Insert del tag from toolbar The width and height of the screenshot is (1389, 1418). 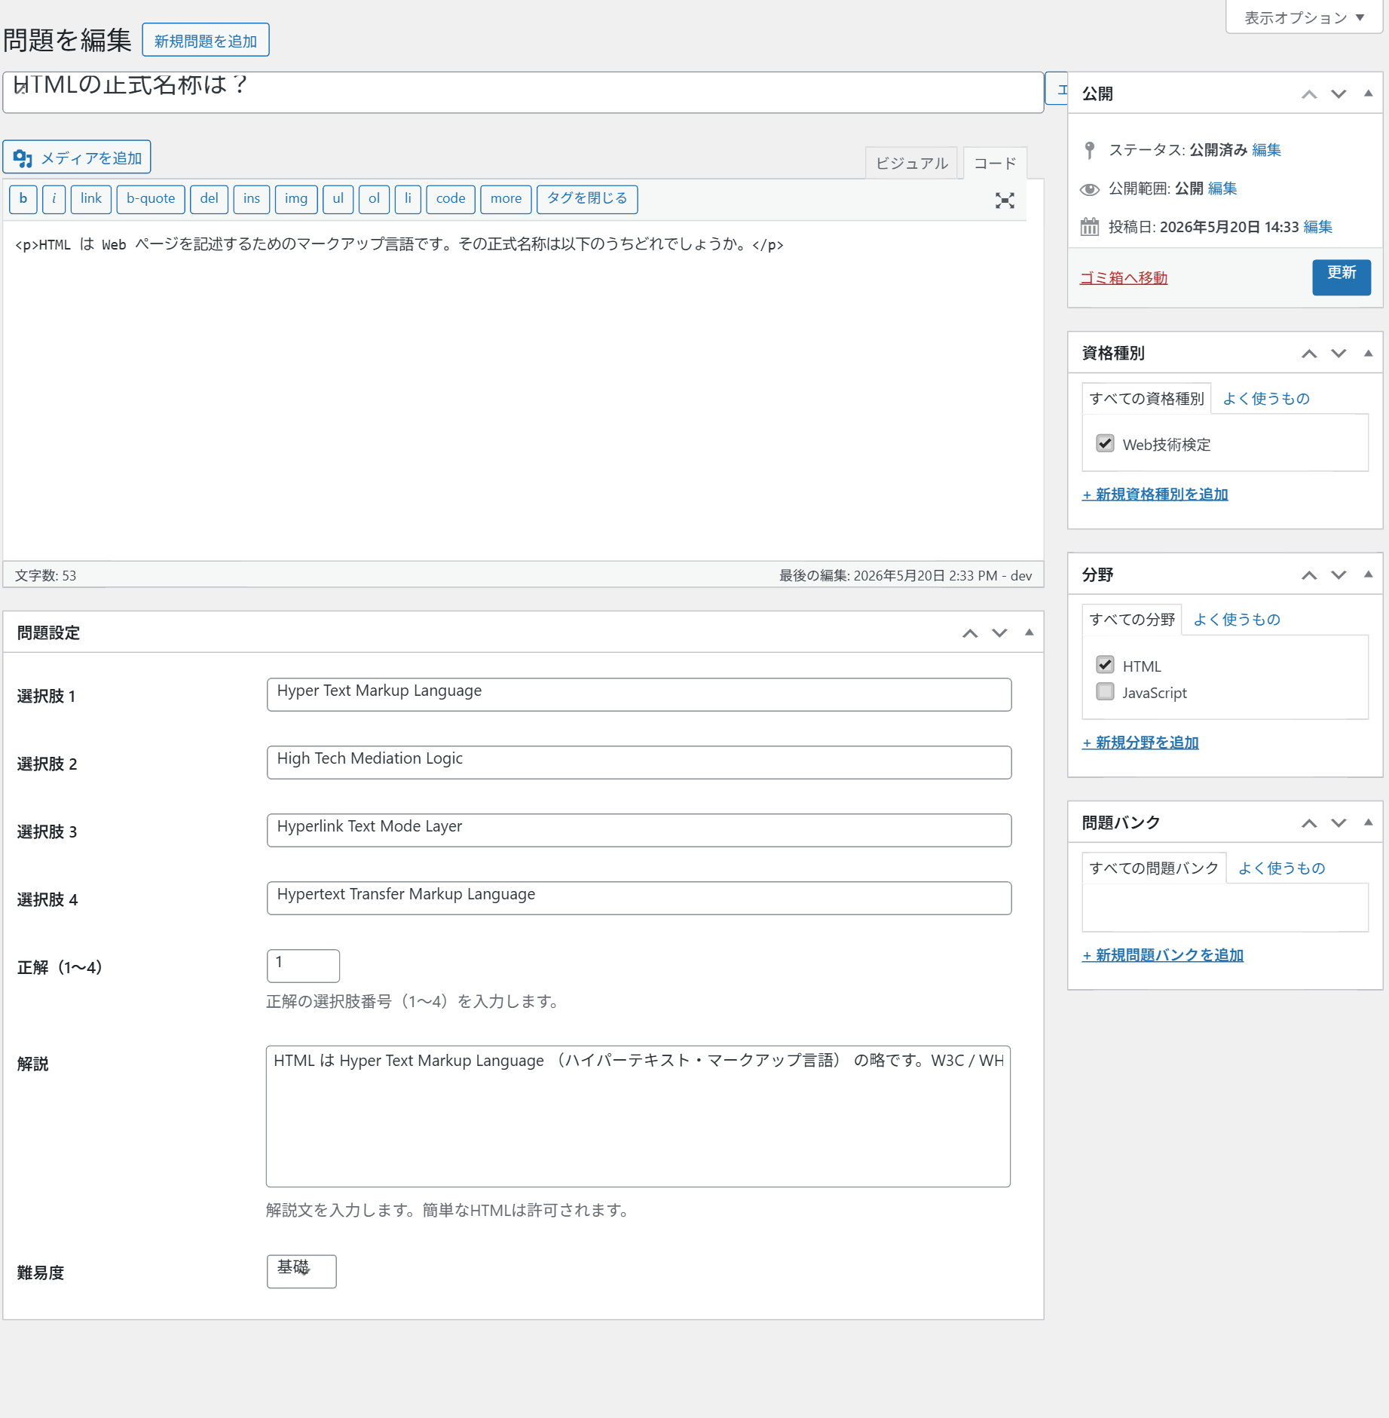click(210, 199)
